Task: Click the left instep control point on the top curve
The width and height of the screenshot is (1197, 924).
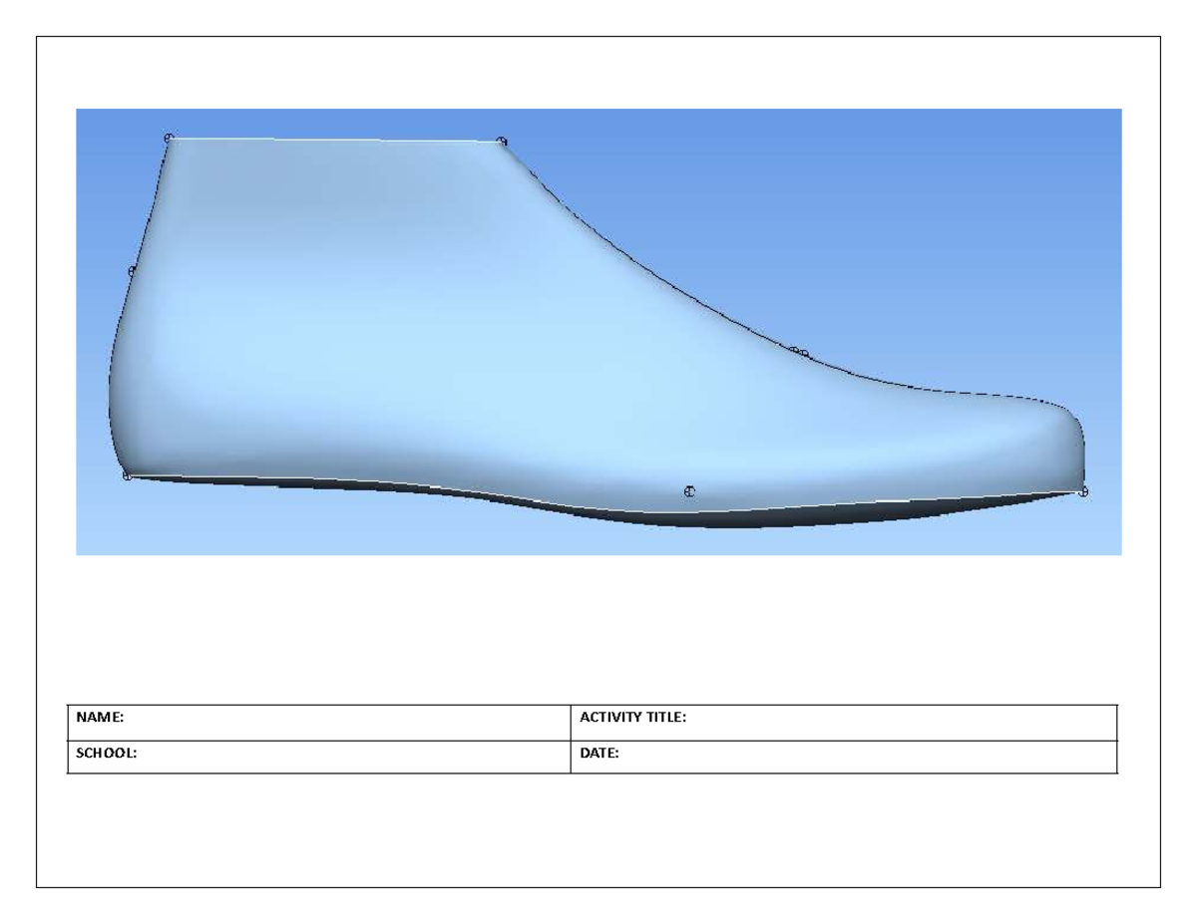Action: pos(794,350)
